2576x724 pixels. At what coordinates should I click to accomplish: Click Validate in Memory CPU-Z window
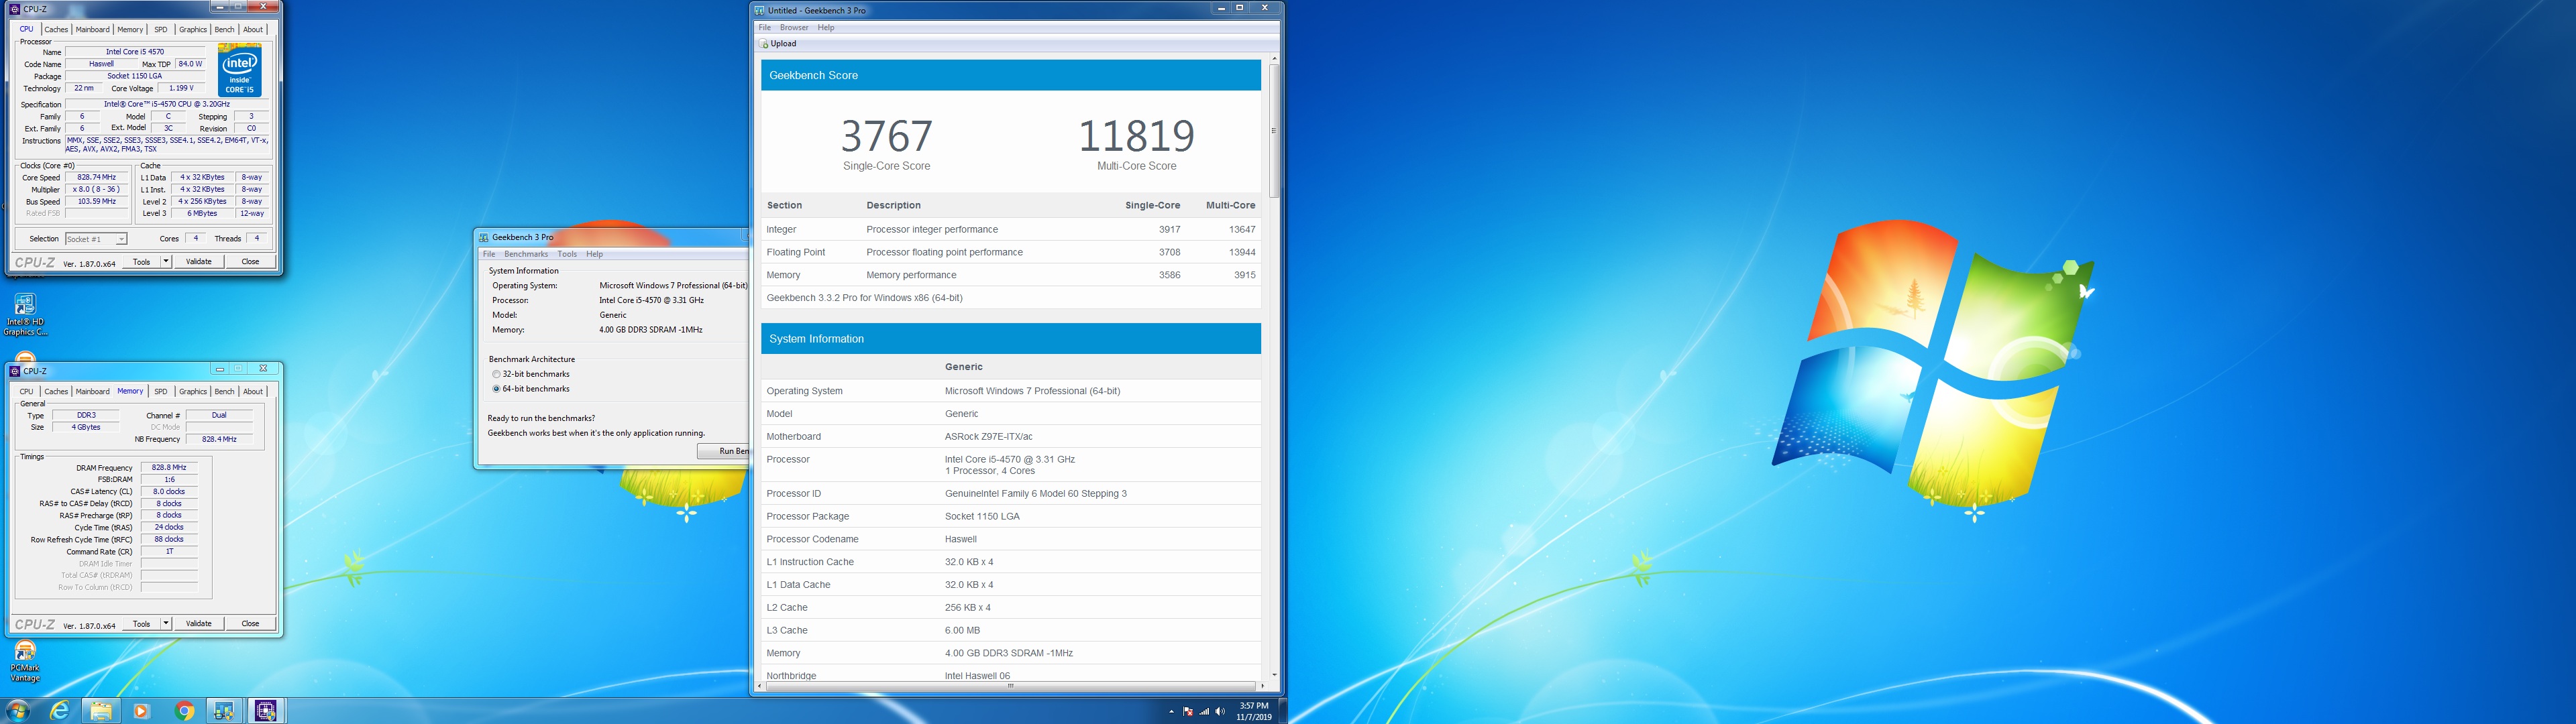tap(199, 624)
